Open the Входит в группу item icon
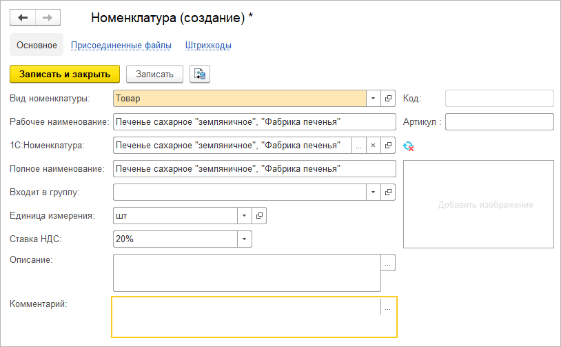 coord(389,192)
